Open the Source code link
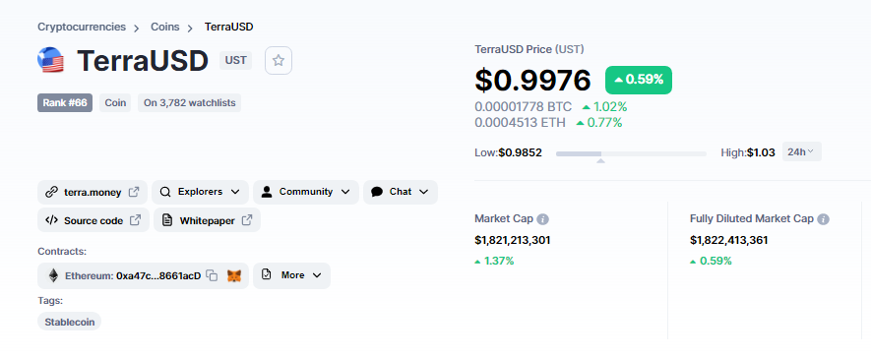Screen dimensions: 871x357 click(x=93, y=220)
